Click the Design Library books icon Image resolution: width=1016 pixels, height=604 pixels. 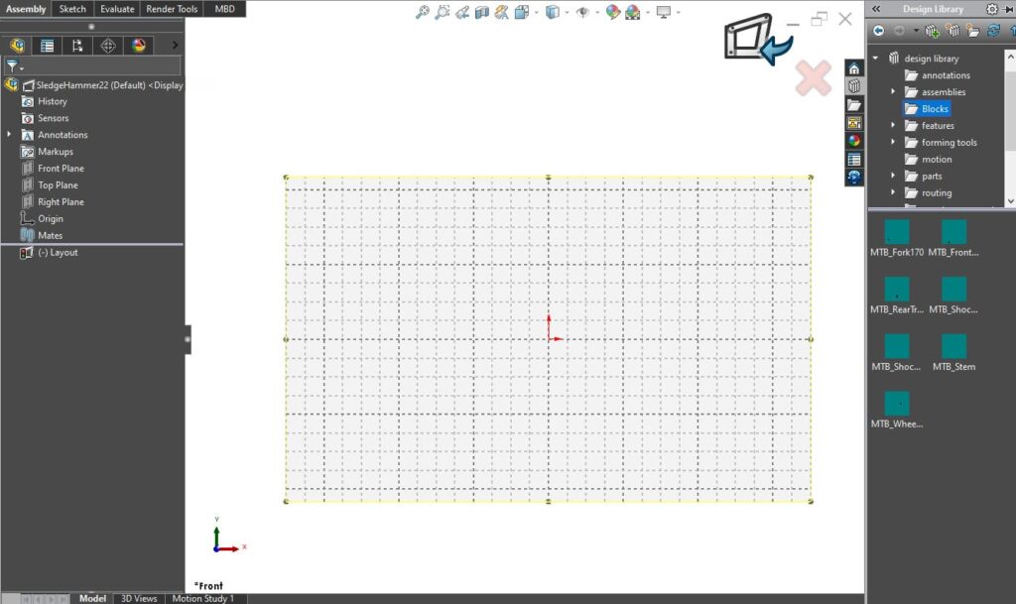pos(853,86)
